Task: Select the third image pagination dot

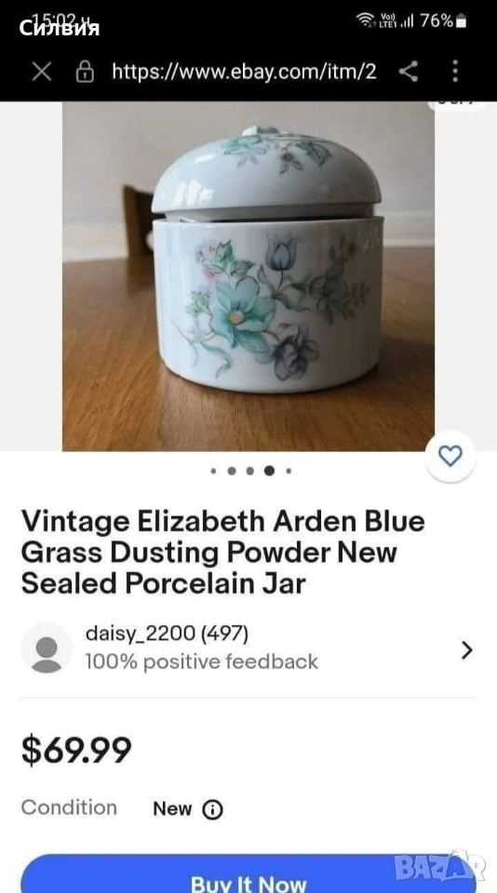Action: click(250, 471)
